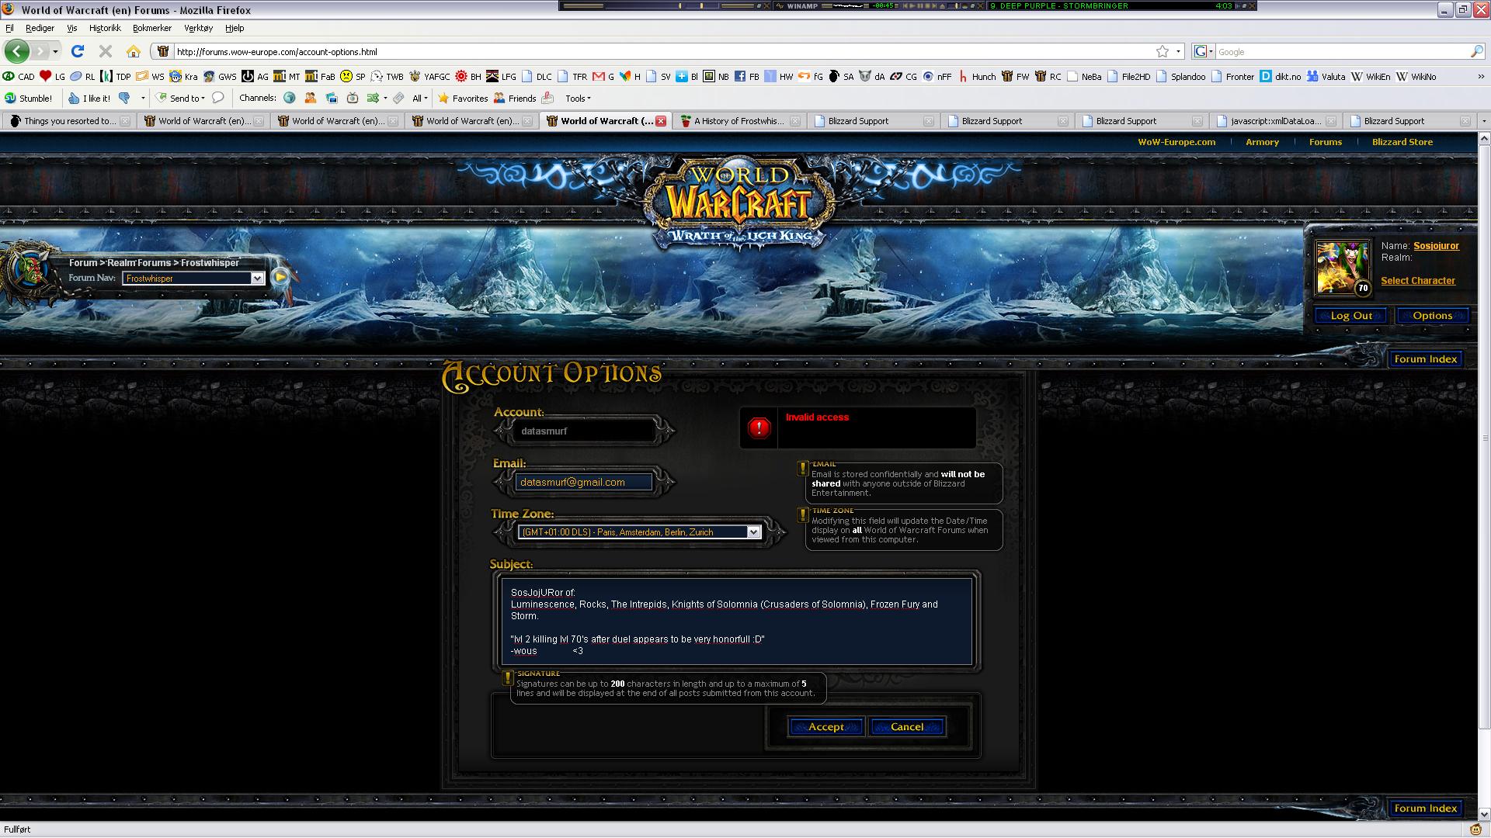Click the Accept button

click(x=825, y=727)
